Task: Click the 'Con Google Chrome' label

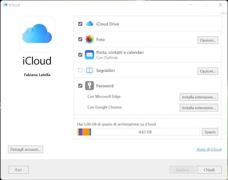Action: point(105,107)
